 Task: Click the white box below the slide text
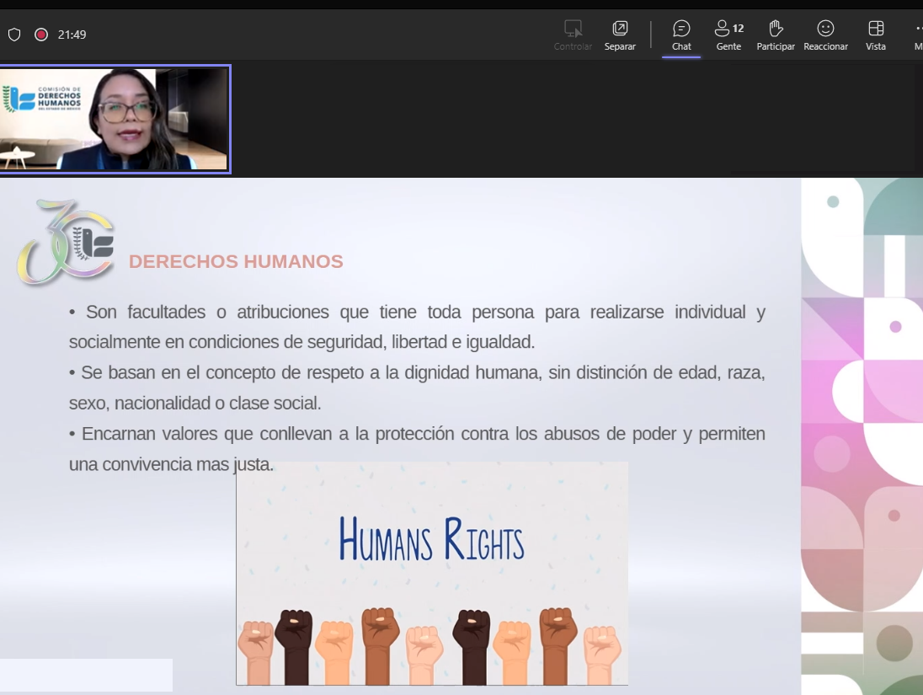(86, 675)
